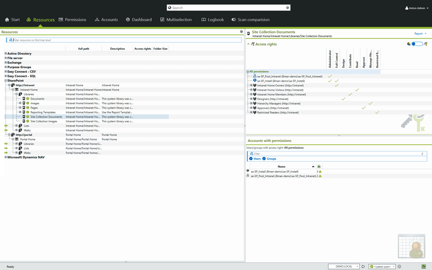Expand Intranet Home Owners permission group
432x270 pixels.
point(251,85)
